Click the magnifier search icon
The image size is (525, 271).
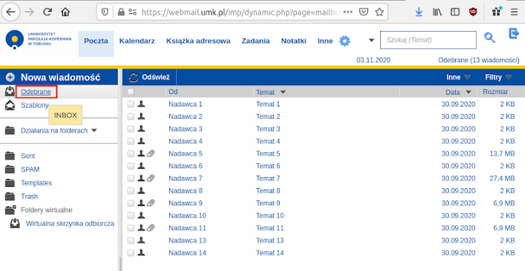(x=489, y=38)
